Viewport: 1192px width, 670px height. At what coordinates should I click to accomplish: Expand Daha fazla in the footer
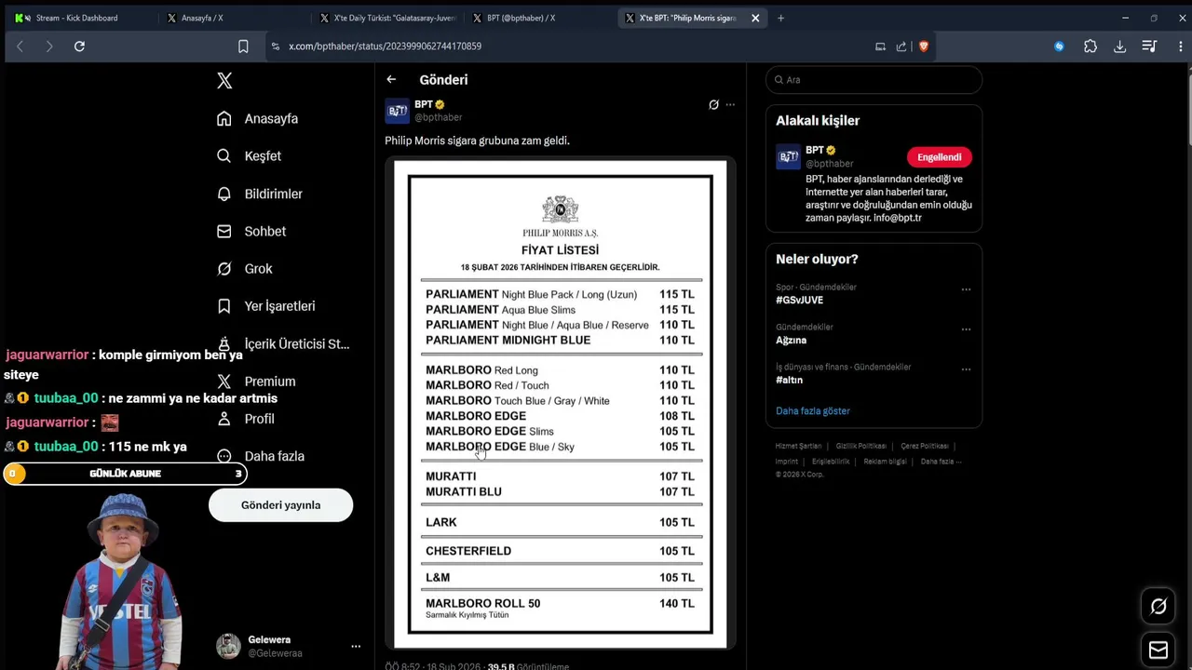[941, 462]
